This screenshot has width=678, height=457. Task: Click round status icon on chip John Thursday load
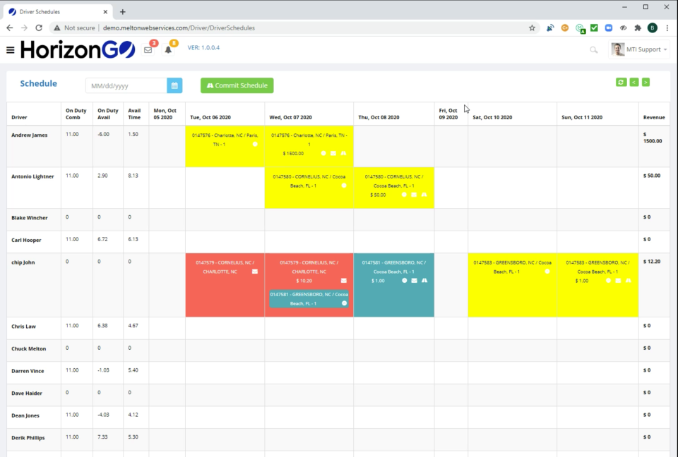[404, 281]
